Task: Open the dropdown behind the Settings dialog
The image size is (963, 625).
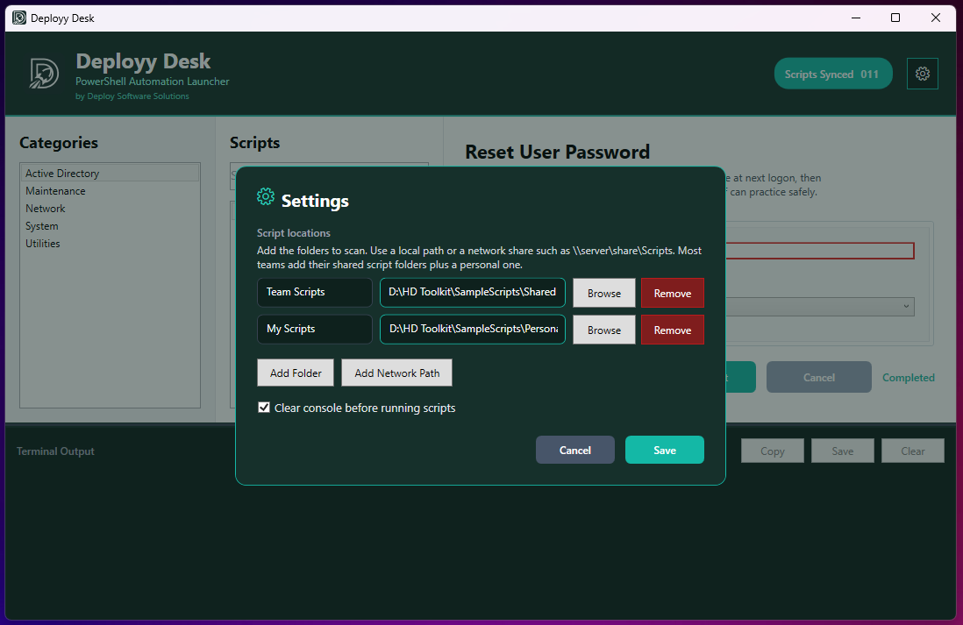Action: 820,306
